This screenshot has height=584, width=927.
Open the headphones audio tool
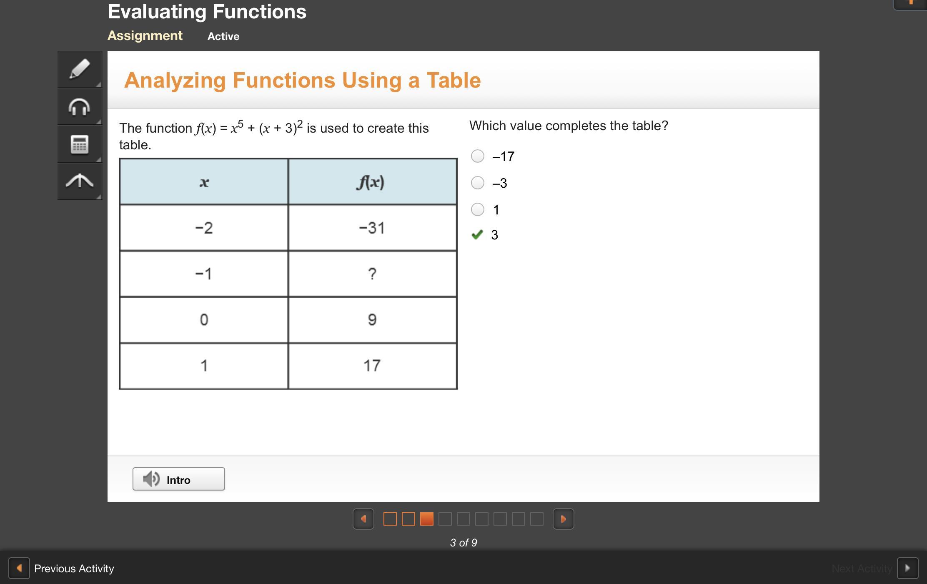click(x=80, y=107)
